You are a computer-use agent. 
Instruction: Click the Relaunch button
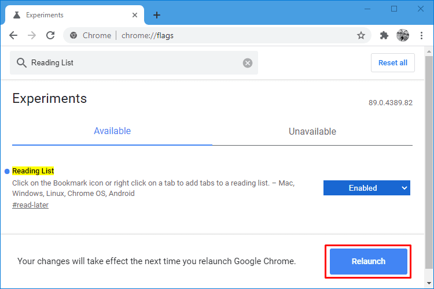pos(369,261)
